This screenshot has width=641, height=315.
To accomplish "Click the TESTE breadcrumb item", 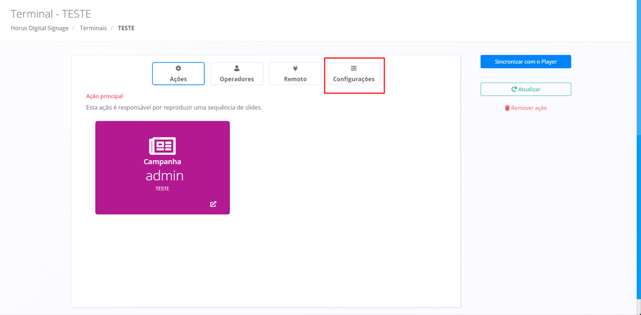I will click(126, 28).
